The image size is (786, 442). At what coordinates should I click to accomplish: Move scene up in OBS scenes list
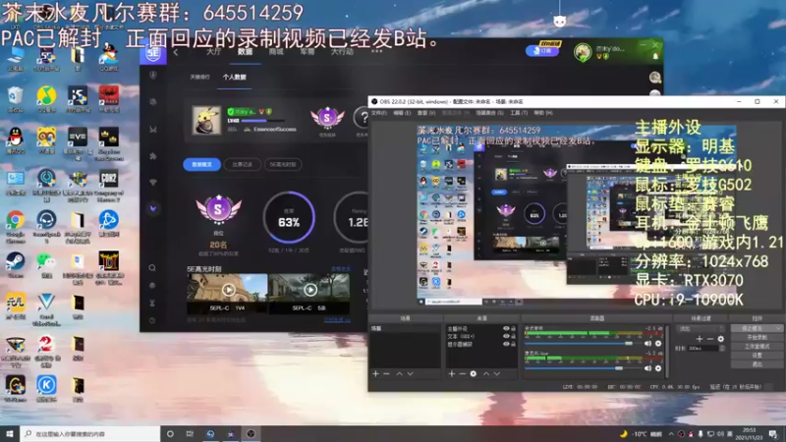click(399, 374)
